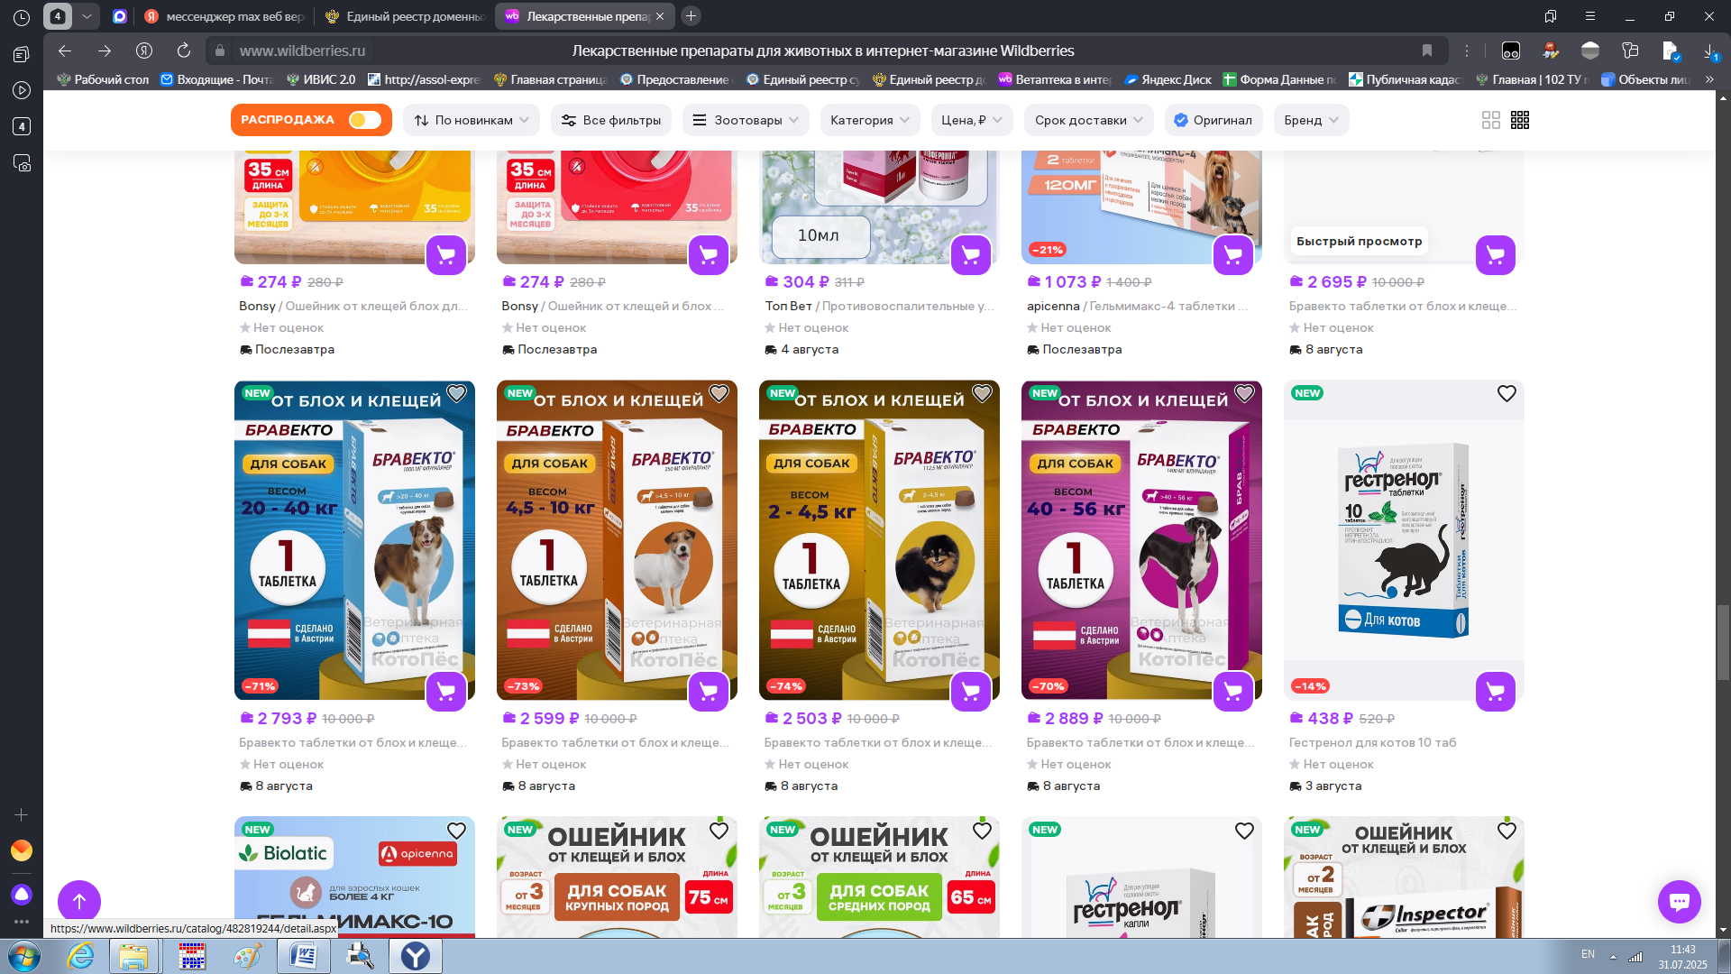The height and width of the screenshot is (974, 1731).
Task: Add Бравекто 4,5-10 кг to cart
Action: (x=709, y=692)
